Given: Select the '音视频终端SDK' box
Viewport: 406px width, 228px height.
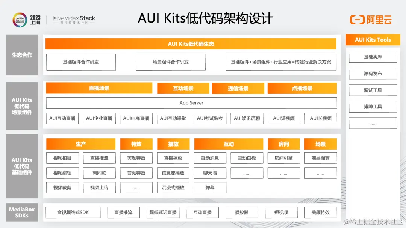Looking at the screenshot, I should coord(73,213).
